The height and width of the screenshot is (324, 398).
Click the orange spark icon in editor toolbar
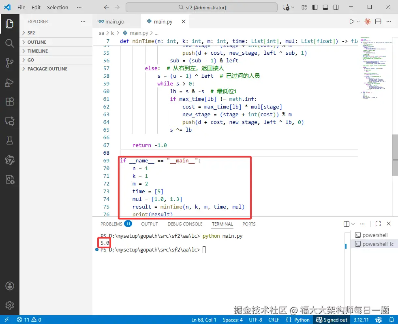tap(368, 21)
